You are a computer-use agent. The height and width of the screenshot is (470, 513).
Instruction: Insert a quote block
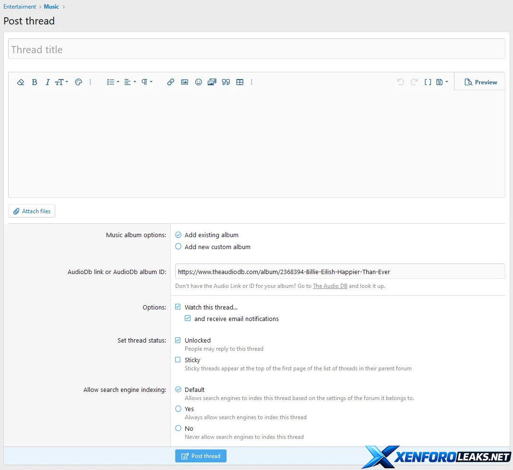tap(226, 82)
